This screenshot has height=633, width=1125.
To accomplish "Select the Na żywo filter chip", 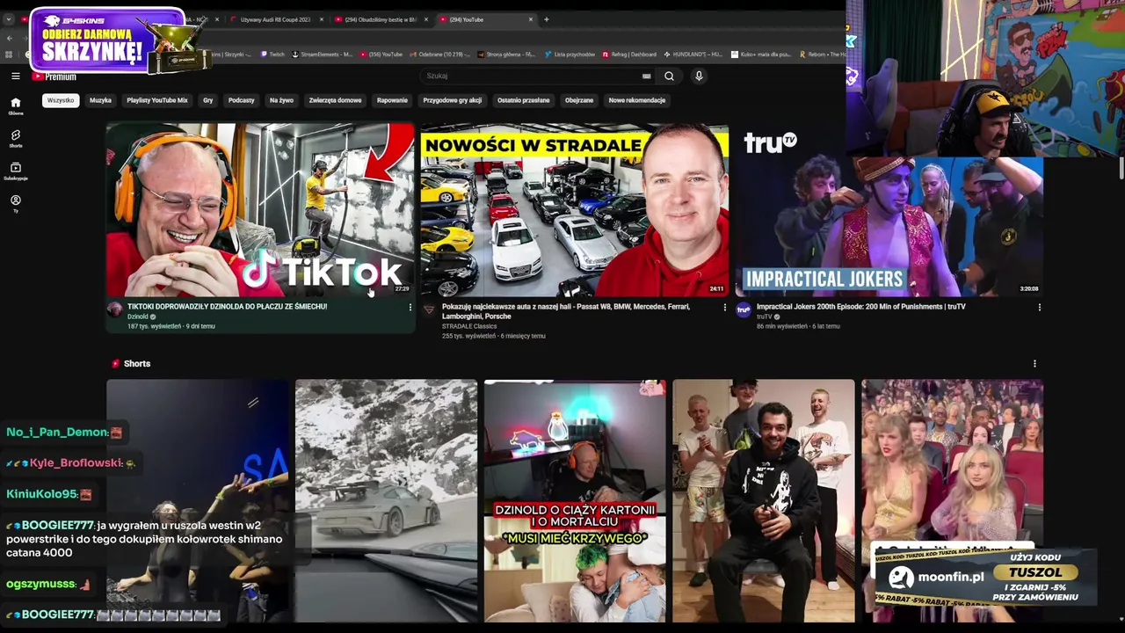I will point(281,100).
